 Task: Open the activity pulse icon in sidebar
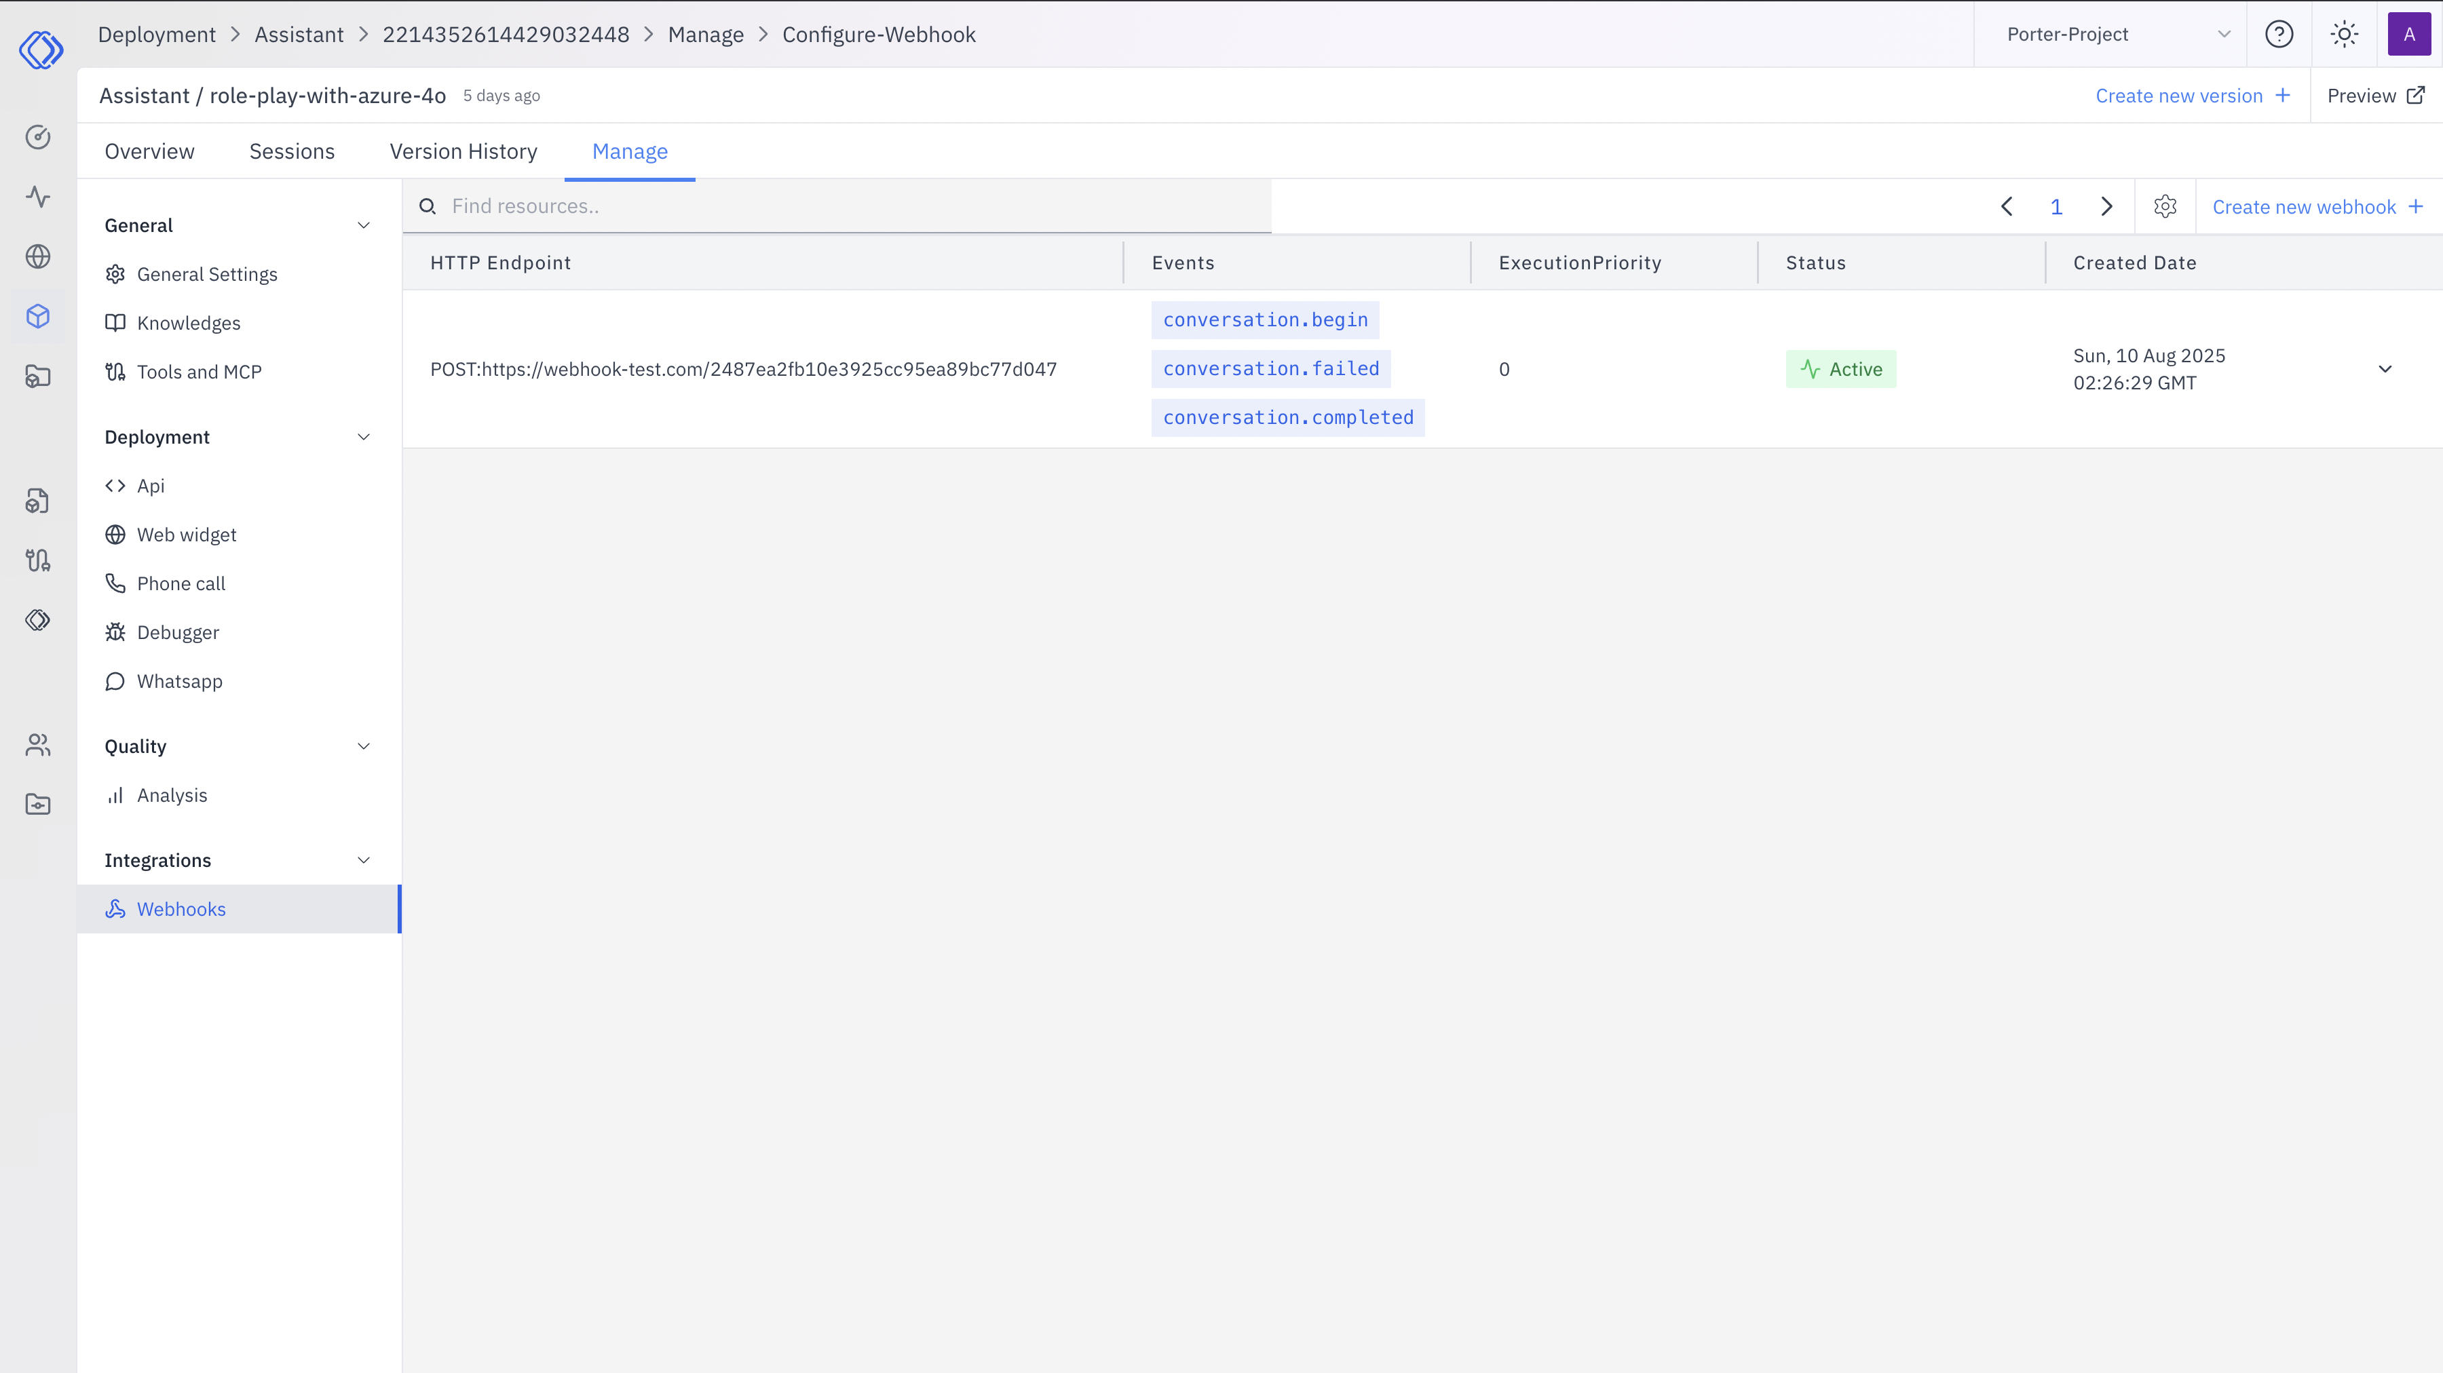(38, 197)
